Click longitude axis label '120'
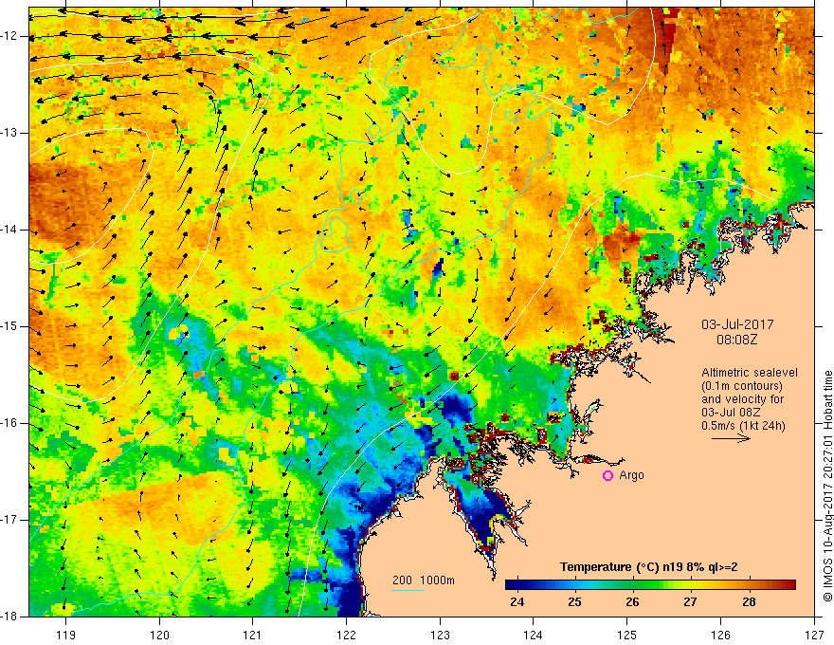834x645 pixels. click(x=159, y=635)
